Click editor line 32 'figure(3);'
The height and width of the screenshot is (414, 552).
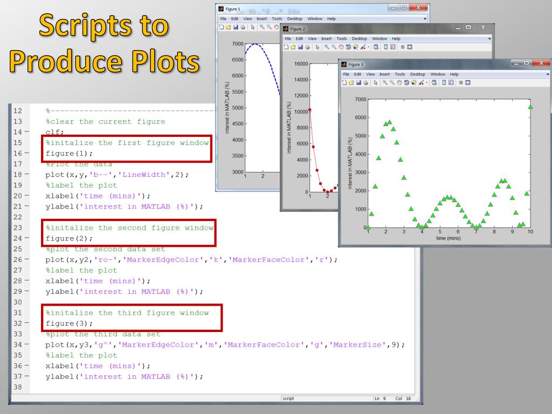[69, 323]
